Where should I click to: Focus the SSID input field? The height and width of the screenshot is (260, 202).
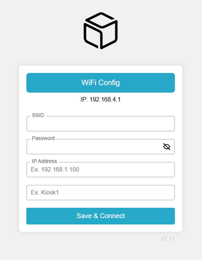point(101,124)
